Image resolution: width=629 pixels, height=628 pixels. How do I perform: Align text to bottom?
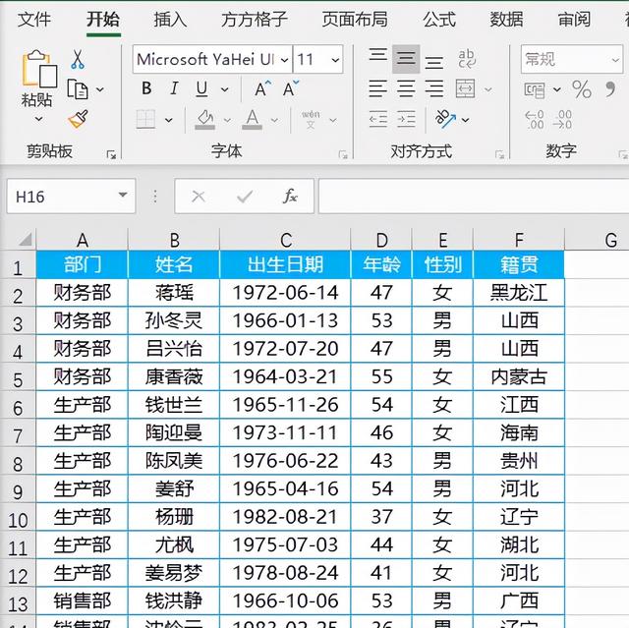434,62
